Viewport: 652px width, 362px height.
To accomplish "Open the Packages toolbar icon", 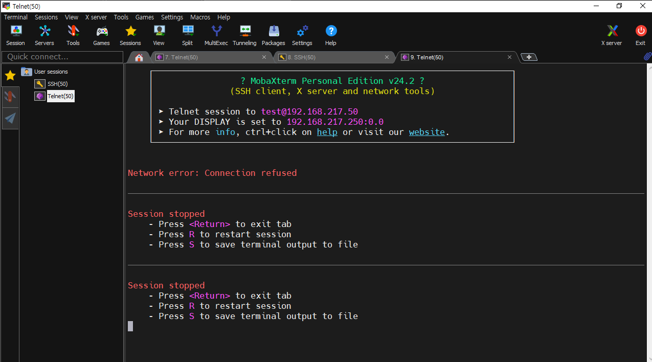I will coord(274,35).
